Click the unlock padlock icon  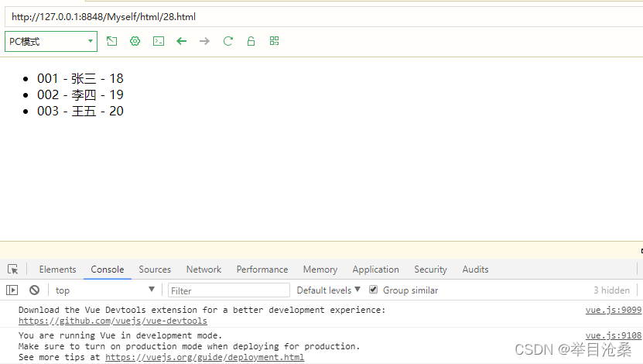[251, 41]
